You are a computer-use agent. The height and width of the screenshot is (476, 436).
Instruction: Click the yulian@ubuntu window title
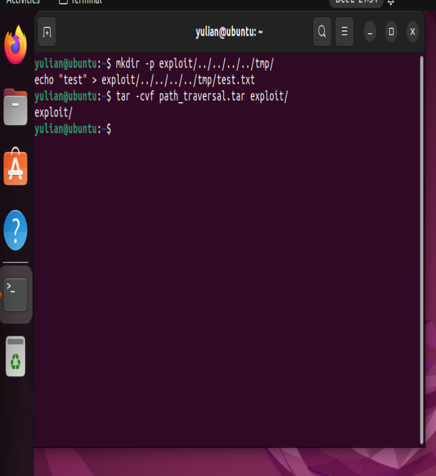click(229, 32)
